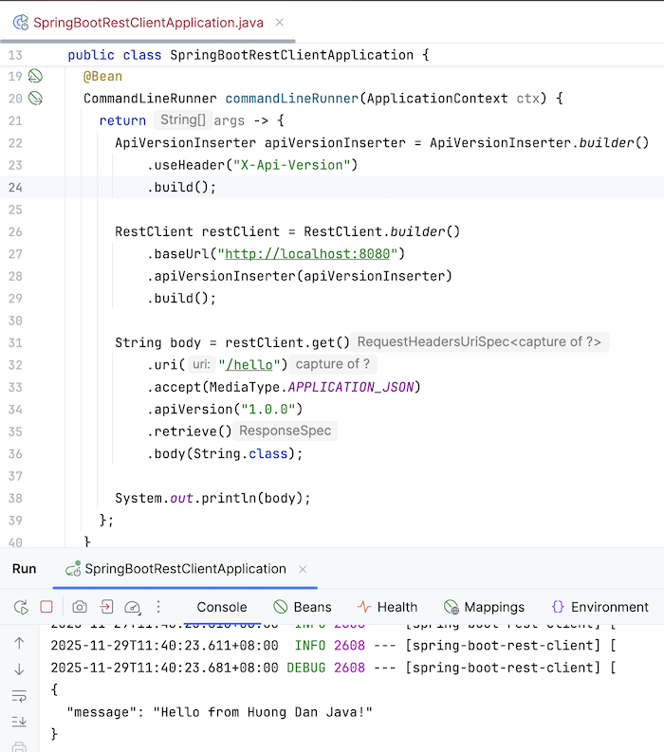The height and width of the screenshot is (752, 664).
Task: Open the profiler gauge icon
Action: 133,607
